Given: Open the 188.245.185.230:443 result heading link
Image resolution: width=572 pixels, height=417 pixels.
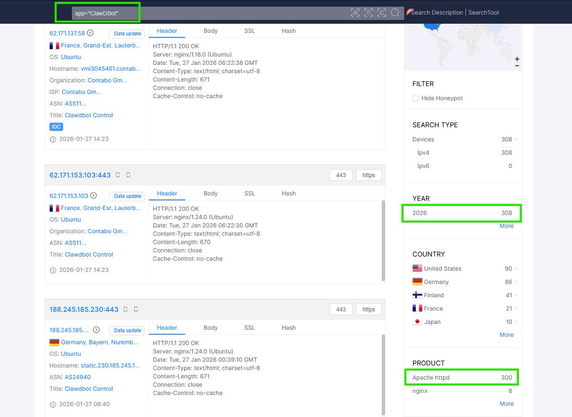Looking at the screenshot, I should [84, 309].
